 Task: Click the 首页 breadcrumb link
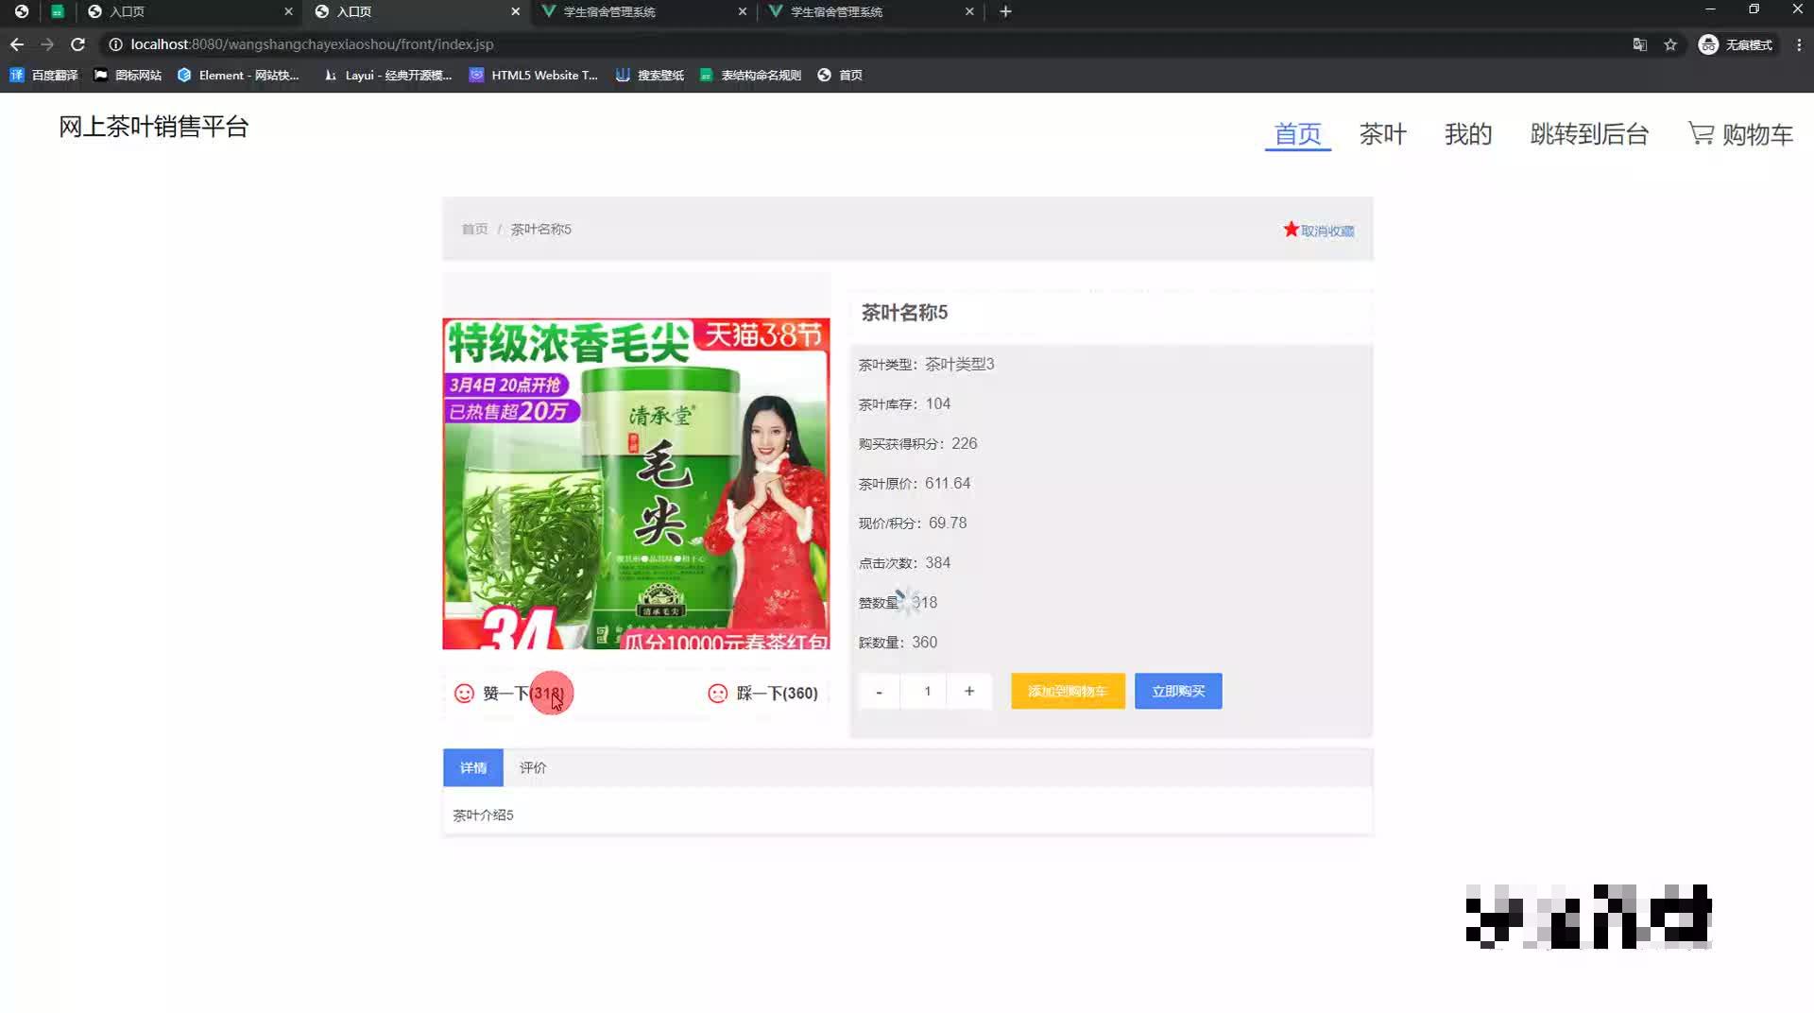[474, 229]
